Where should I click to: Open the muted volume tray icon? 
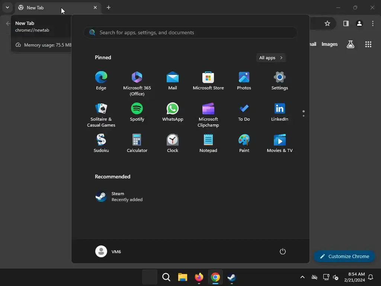click(336, 277)
